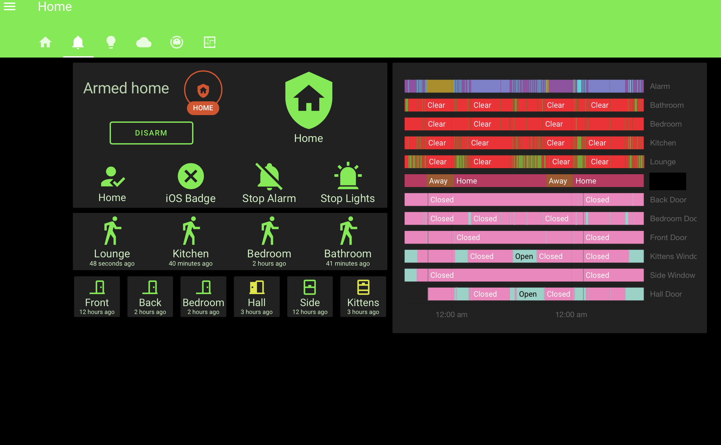The image size is (721, 445).
Task: Click the Stop Alarm bell-off icon
Action: pos(269,176)
